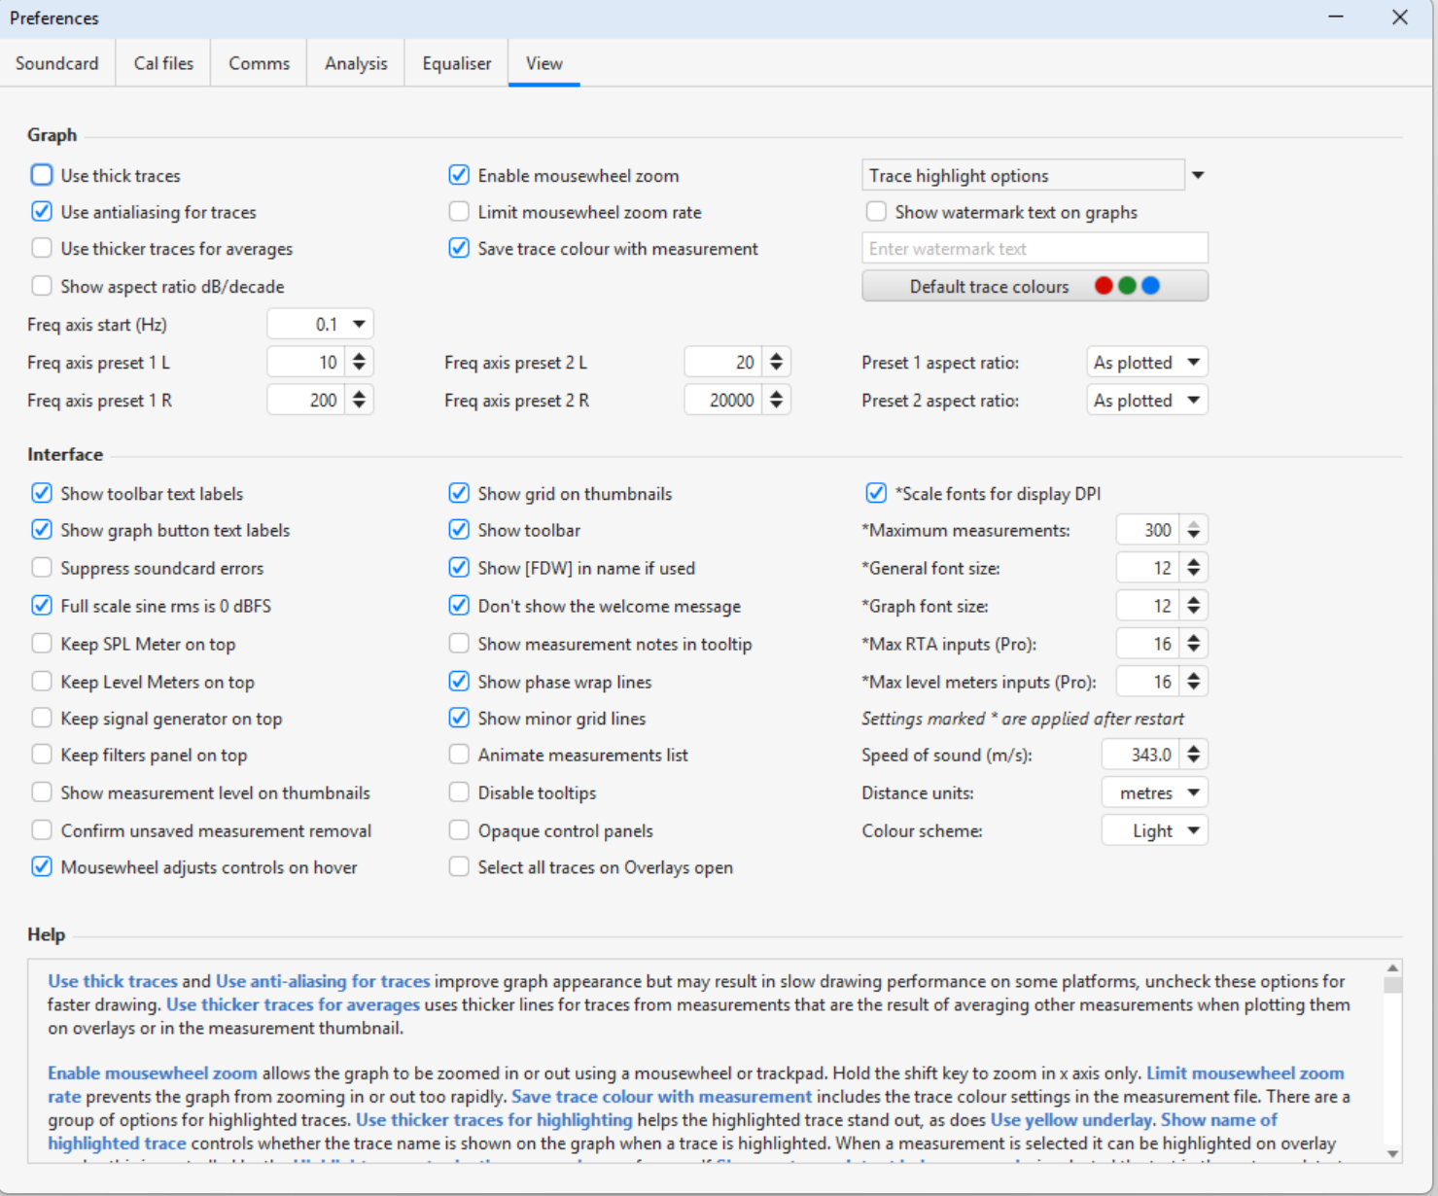Check Select all traces on Overlays open
This screenshot has height=1196, width=1438.
pos(459,867)
